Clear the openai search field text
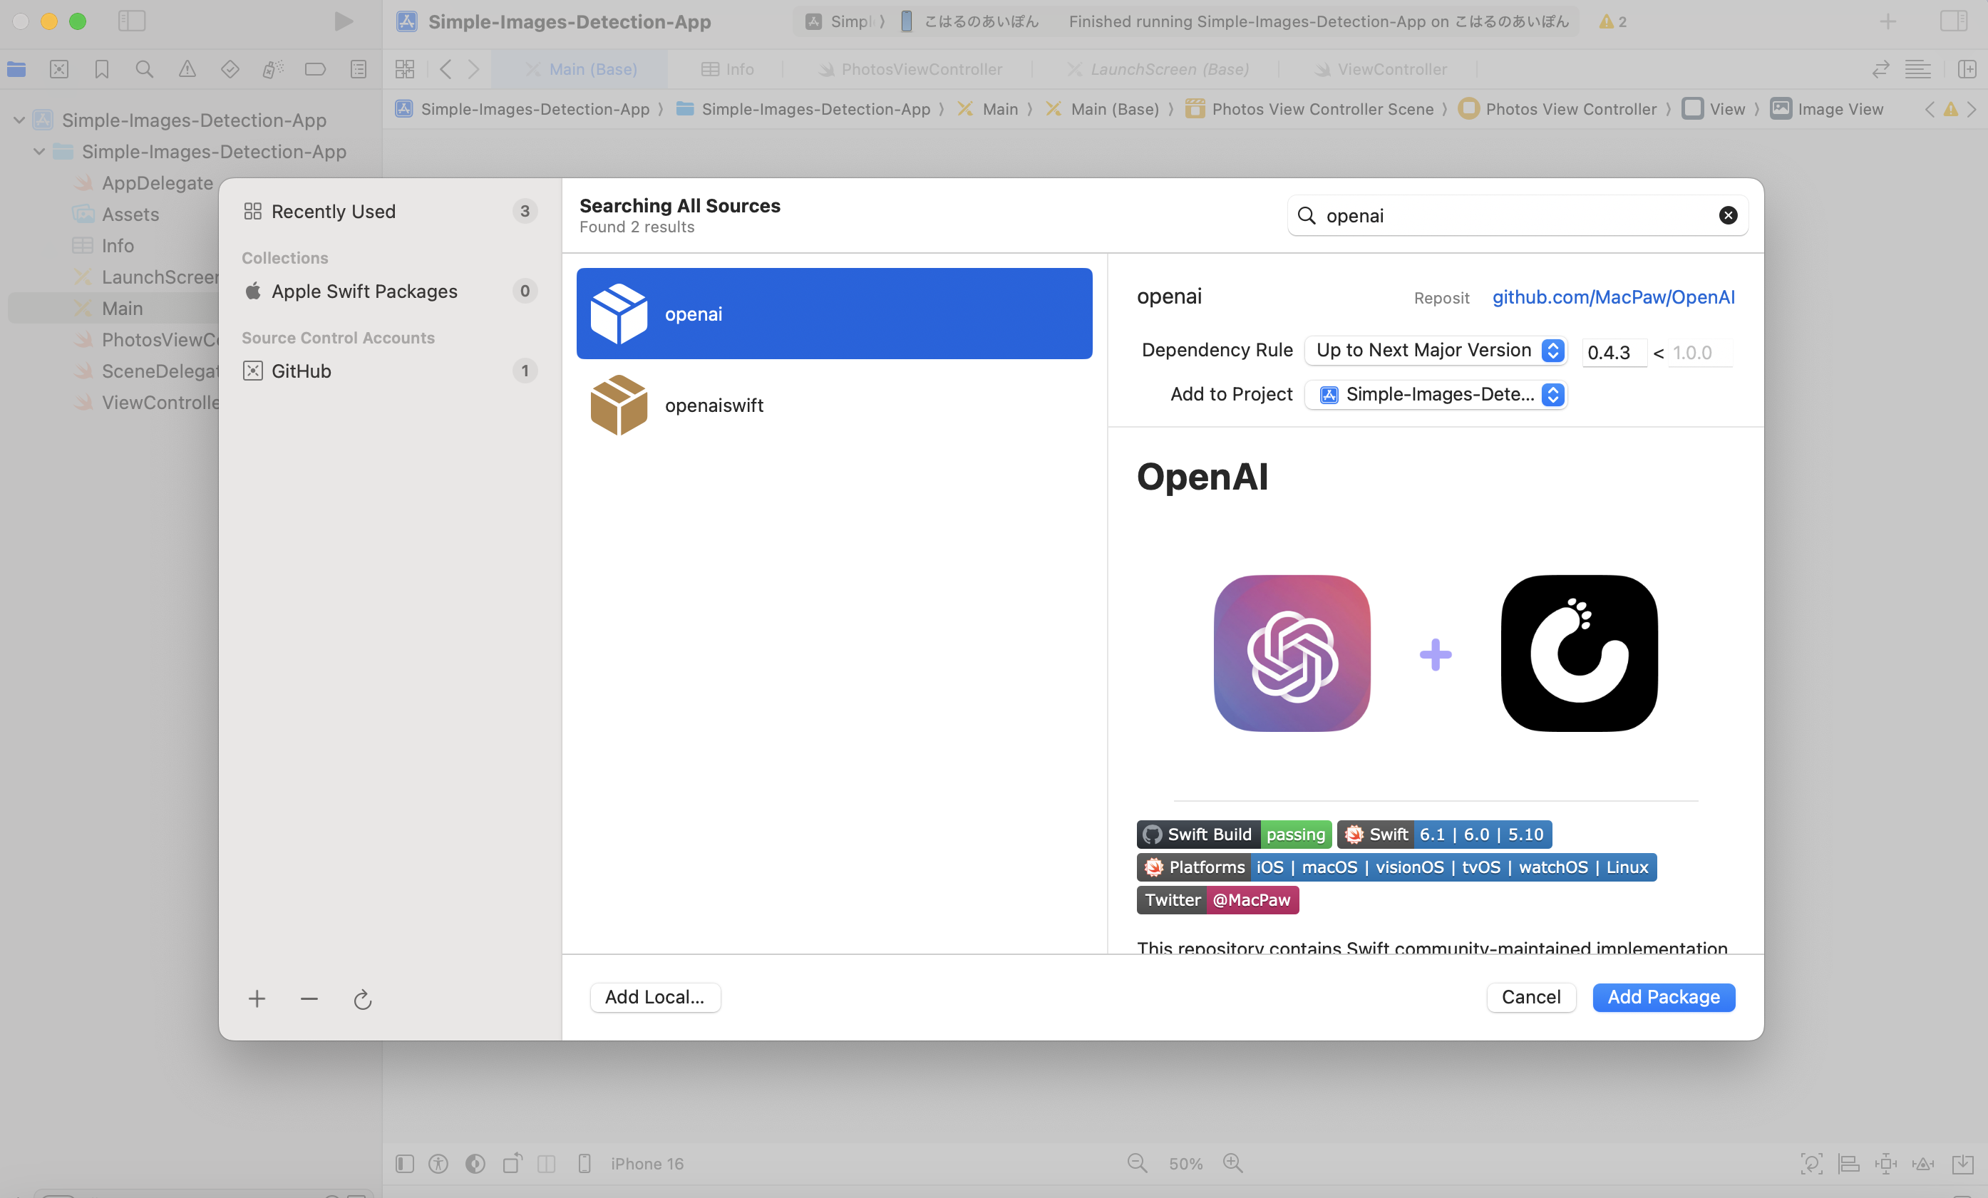 1727,215
